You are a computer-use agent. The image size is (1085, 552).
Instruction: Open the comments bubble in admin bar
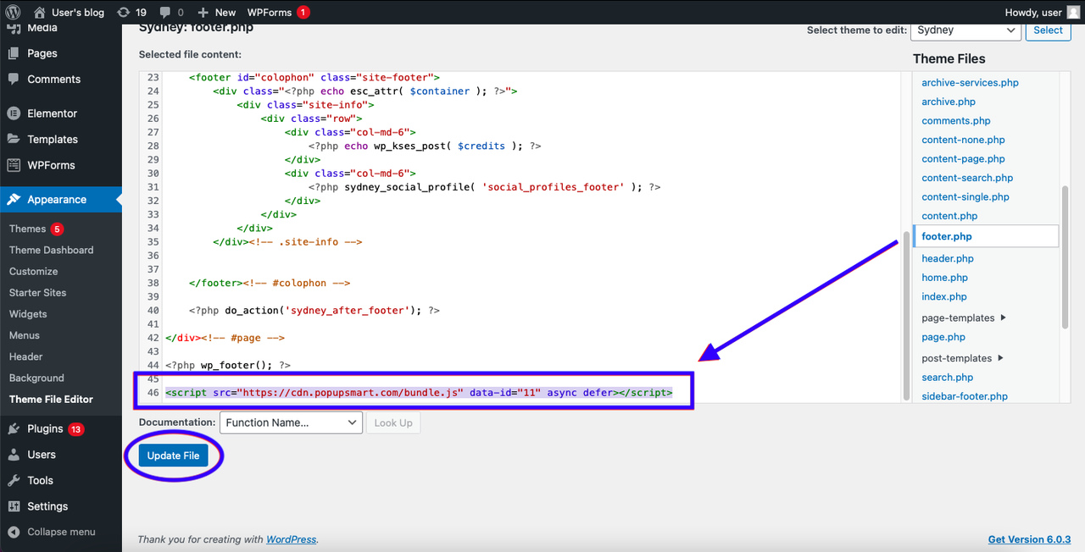[x=165, y=12]
